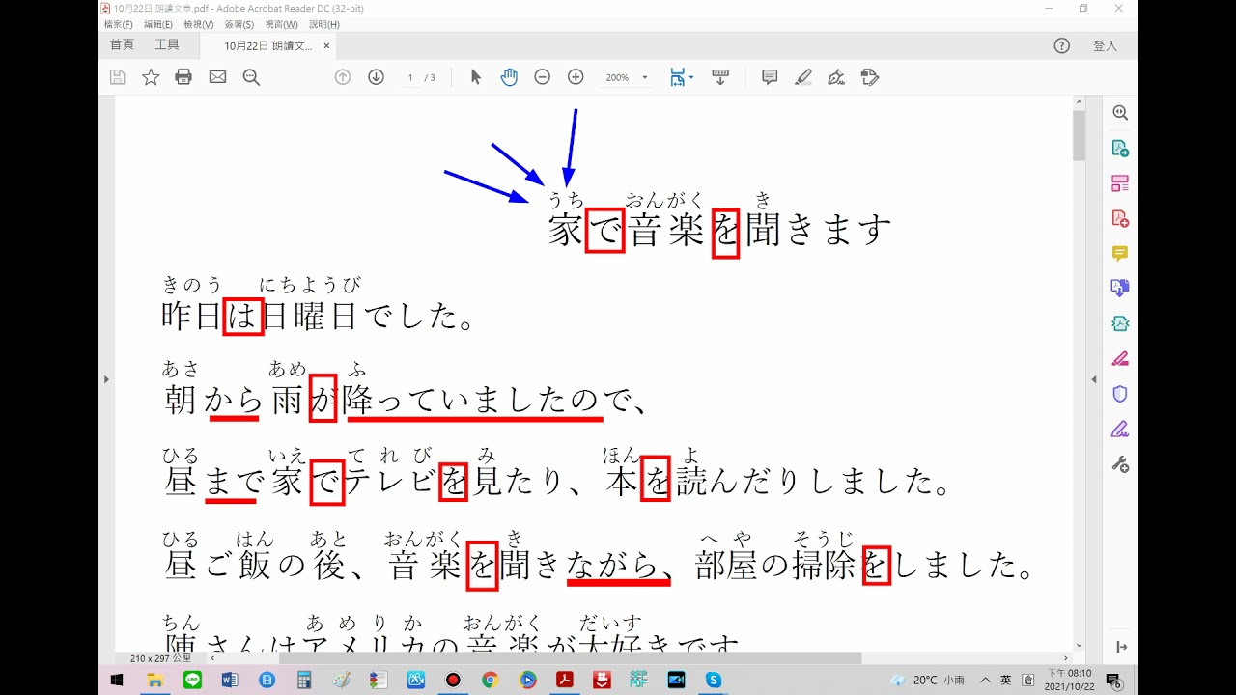
Task: Click the Save file icon
Action: click(118, 77)
